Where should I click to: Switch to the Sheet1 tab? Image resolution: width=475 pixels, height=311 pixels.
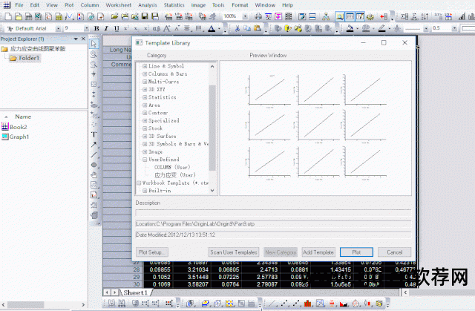tap(135, 292)
